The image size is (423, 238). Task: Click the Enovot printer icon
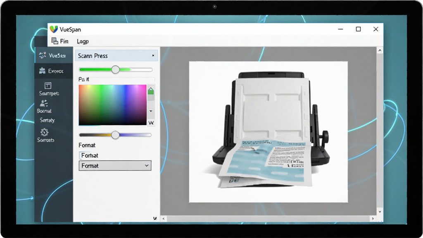coord(42,71)
